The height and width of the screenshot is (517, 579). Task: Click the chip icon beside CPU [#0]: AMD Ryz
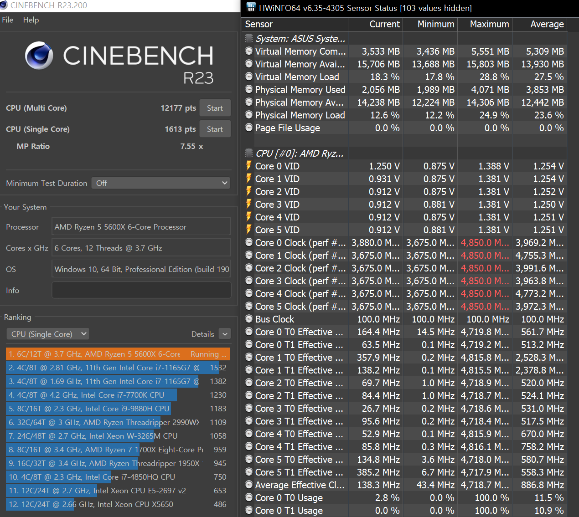point(249,153)
